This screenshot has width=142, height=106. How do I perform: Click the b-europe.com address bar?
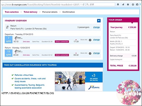41,4
